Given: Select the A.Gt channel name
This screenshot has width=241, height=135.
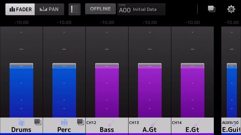Looking at the screenshot, I should (149, 130).
